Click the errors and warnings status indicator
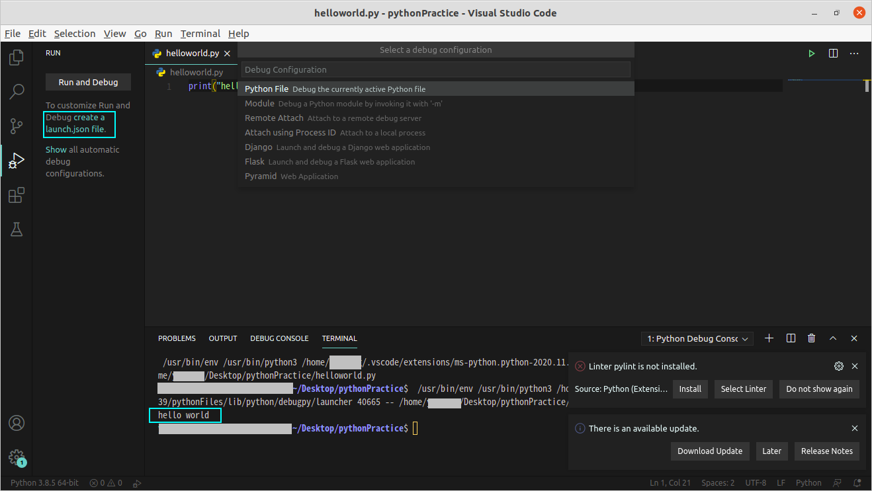872x491 pixels. click(106, 483)
